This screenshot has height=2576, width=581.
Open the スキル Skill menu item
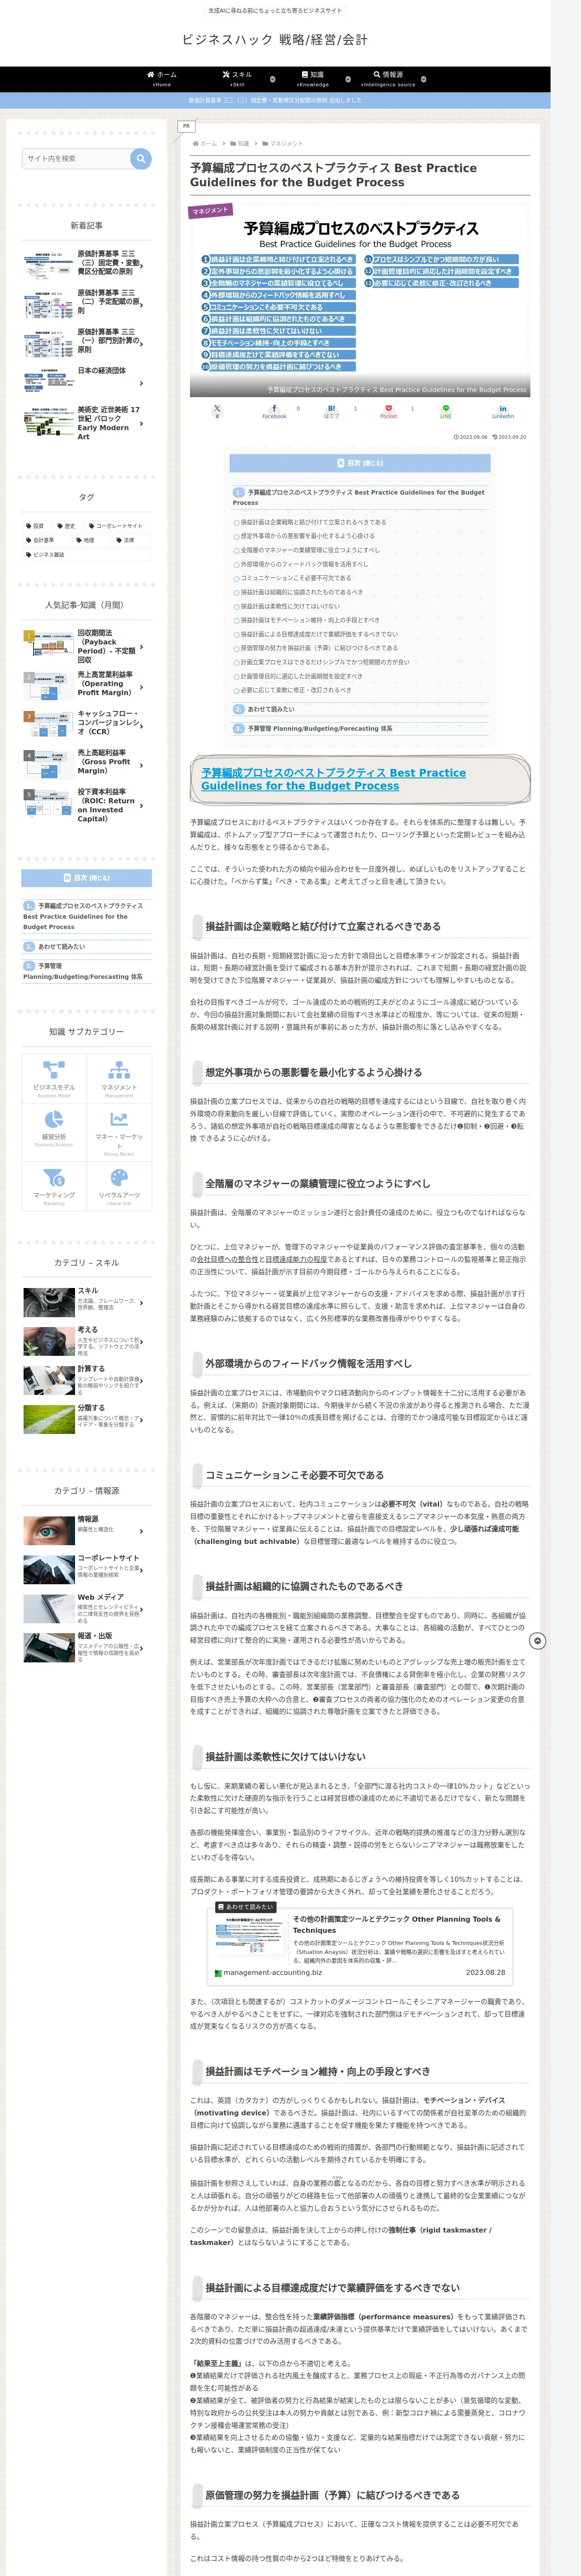tap(237, 79)
